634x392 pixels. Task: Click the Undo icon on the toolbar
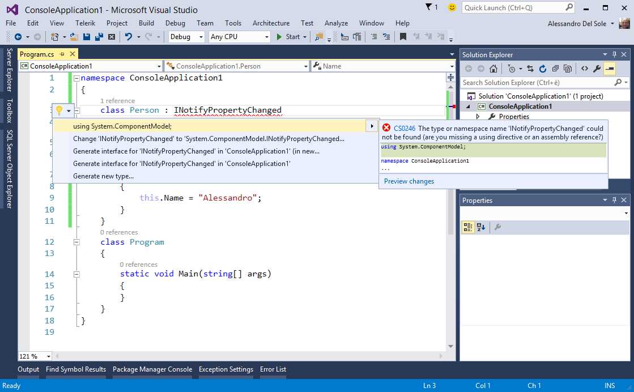(130, 36)
